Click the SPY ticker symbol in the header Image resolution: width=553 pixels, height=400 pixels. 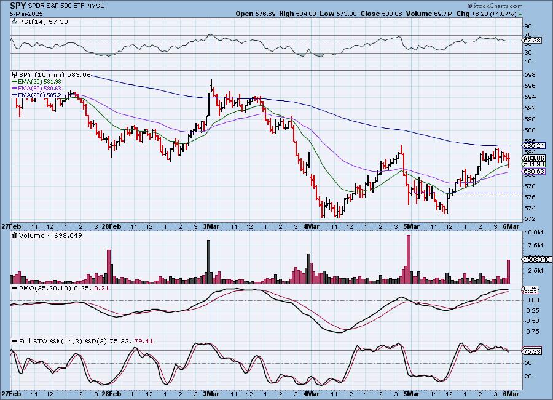coord(18,6)
